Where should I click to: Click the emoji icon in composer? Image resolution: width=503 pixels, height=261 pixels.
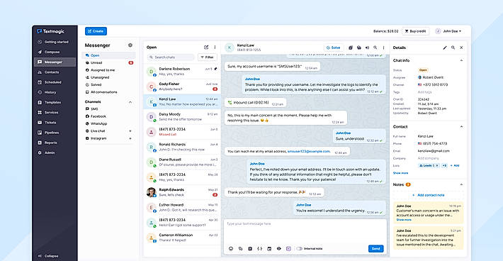231,249
